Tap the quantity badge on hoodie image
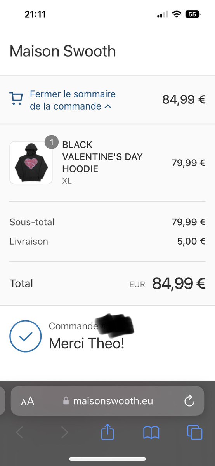215x466 pixels. tap(52, 142)
